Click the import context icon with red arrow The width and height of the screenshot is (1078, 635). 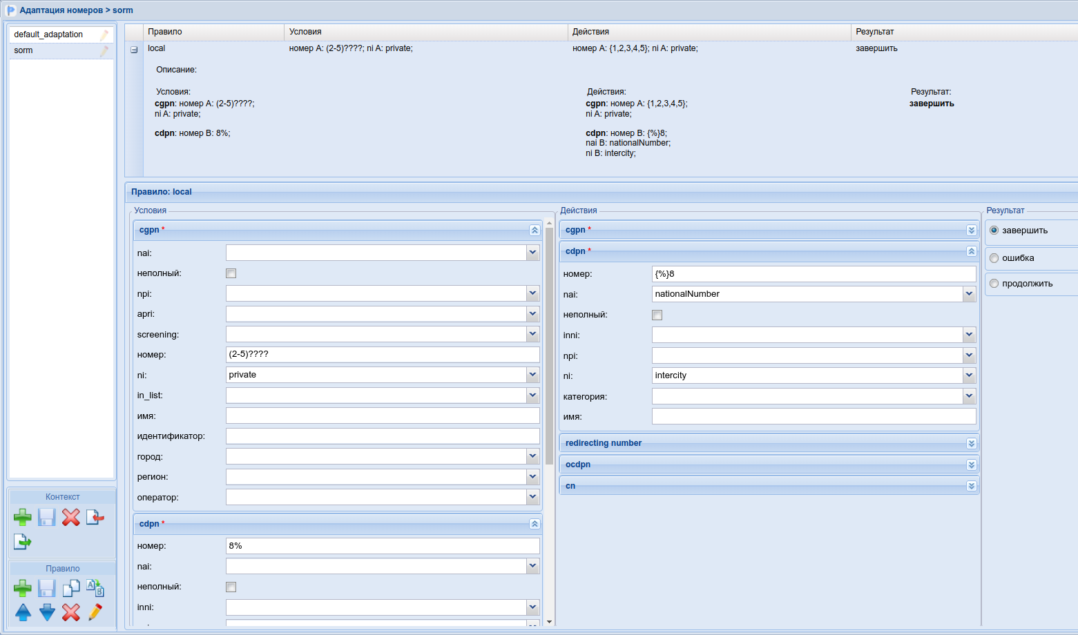point(95,518)
